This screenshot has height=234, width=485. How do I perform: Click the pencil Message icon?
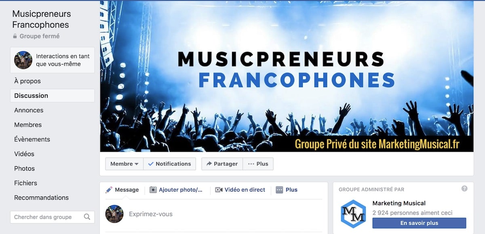pos(109,190)
